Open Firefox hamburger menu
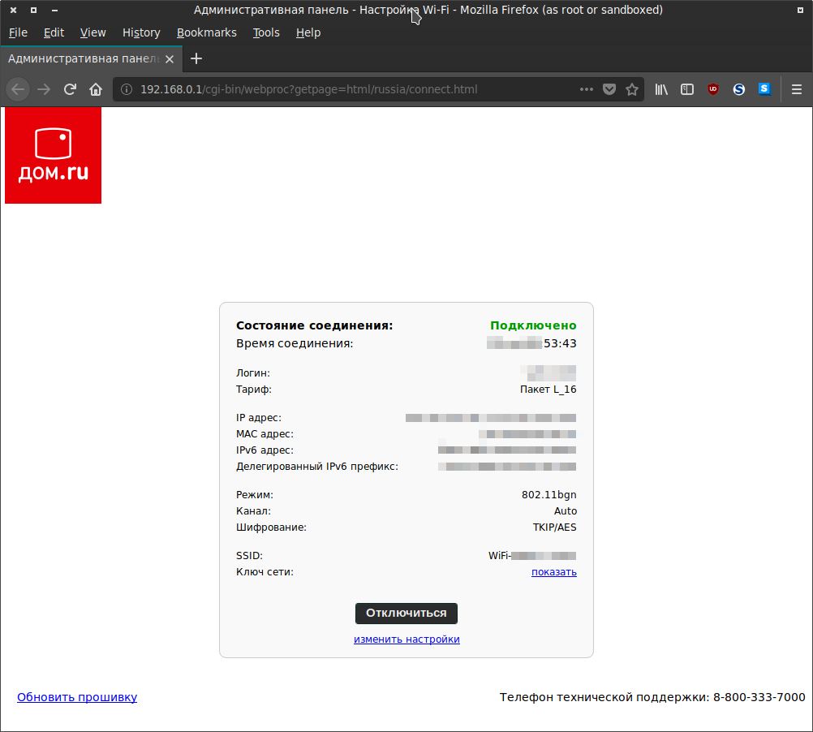 [797, 89]
